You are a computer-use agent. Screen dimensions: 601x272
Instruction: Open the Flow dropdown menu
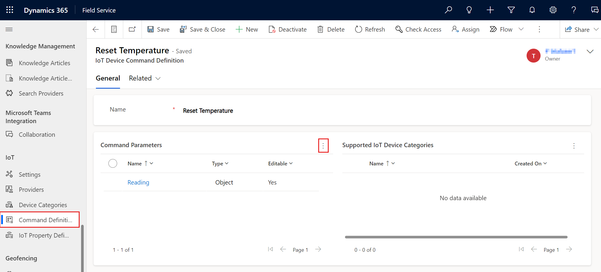pyautogui.click(x=522, y=29)
